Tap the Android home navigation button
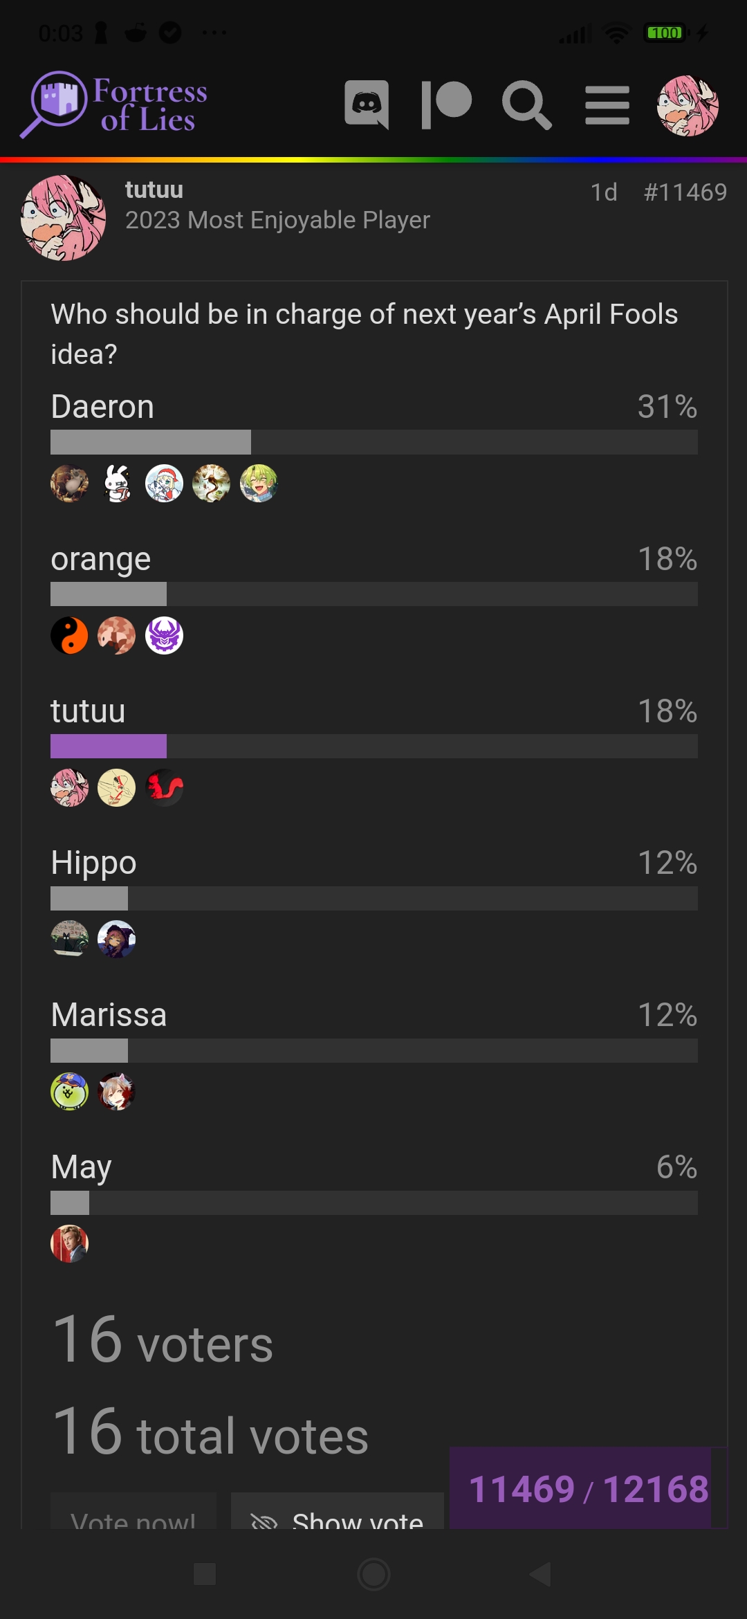 click(373, 1574)
